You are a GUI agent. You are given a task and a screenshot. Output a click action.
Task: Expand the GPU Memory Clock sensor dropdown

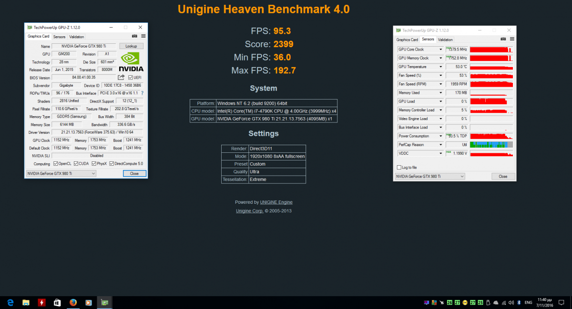[440, 58]
